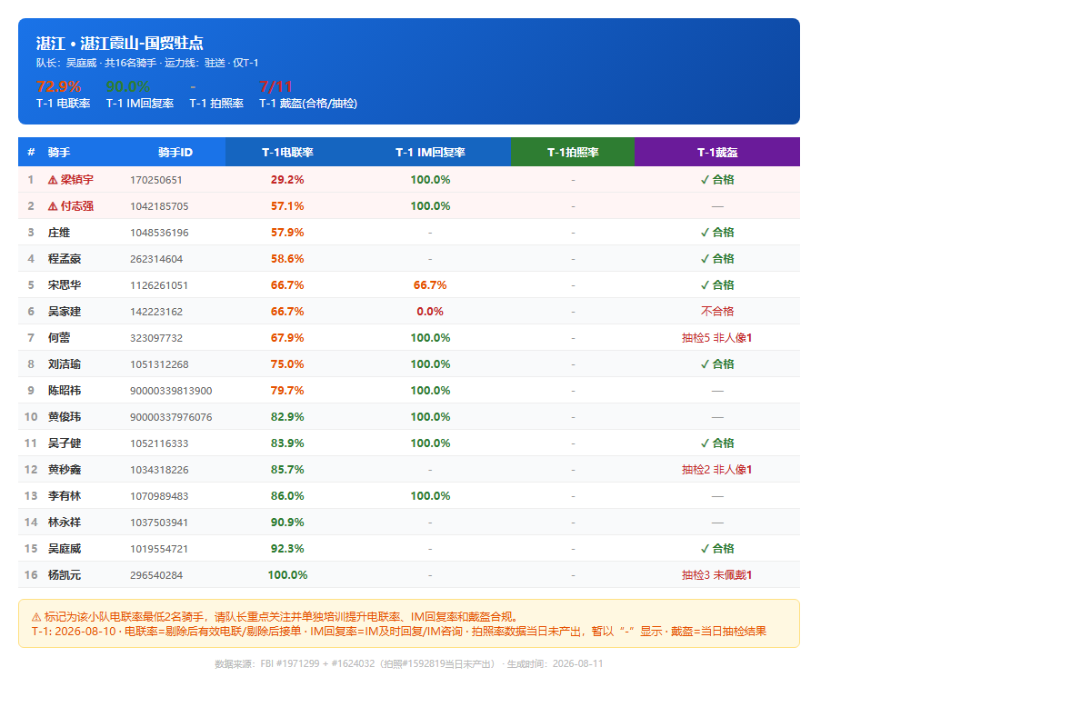The image size is (1091, 727).
Task: Click rider ID 90000339813900
Action: tap(171, 391)
